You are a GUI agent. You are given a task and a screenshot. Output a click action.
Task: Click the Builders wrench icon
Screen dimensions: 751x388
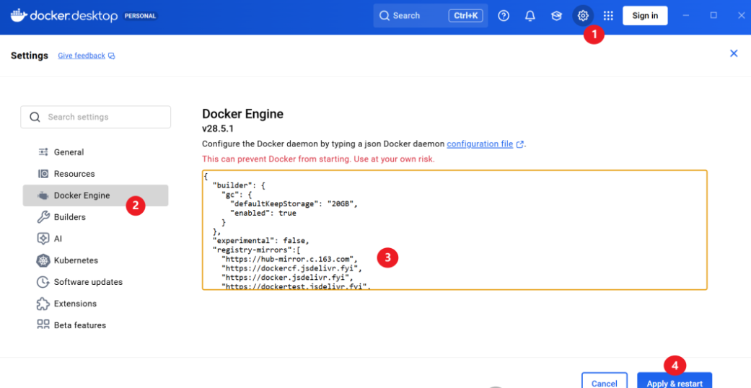pos(43,217)
